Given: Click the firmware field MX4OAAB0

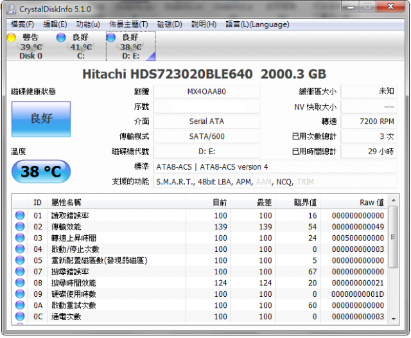Looking at the screenshot, I should click(207, 92).
